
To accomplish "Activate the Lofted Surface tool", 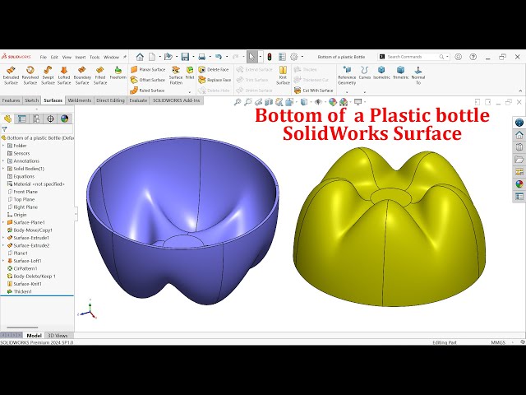I will [x=64, y=75].
